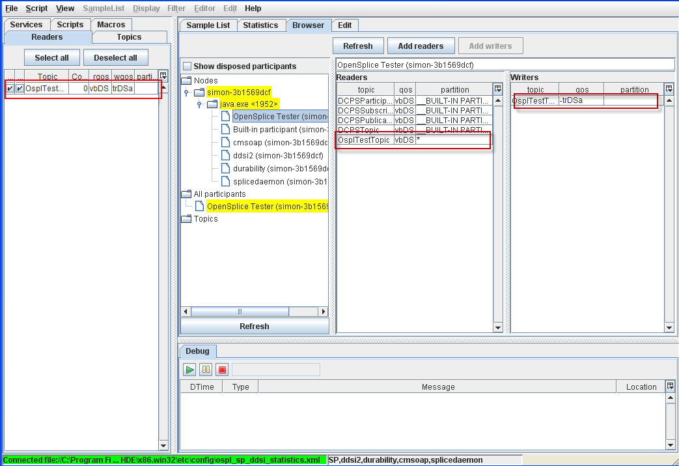Click empty text field in Debug toolbar

[x=276, y=370]
